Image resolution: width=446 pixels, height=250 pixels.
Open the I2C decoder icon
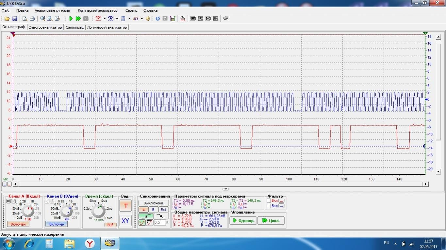point(208,19)
